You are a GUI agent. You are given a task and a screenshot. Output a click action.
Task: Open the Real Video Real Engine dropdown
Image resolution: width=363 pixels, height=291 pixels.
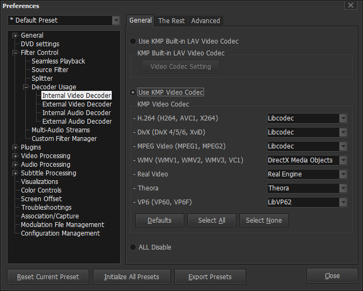click(x=307, y=174)
